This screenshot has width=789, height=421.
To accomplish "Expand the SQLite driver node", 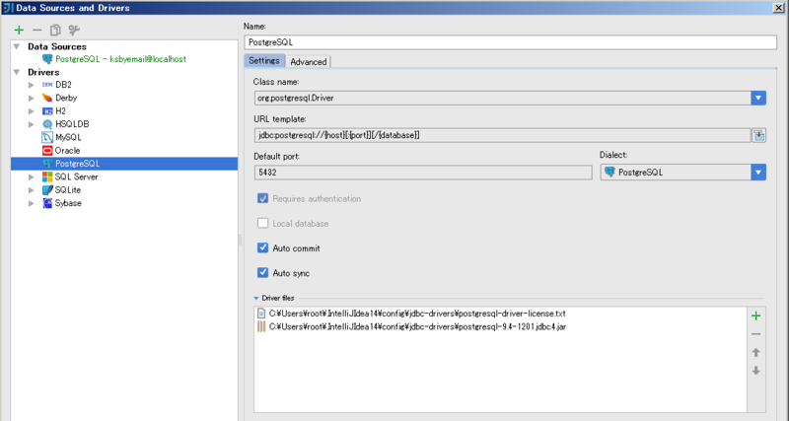I will pos(32,190).
